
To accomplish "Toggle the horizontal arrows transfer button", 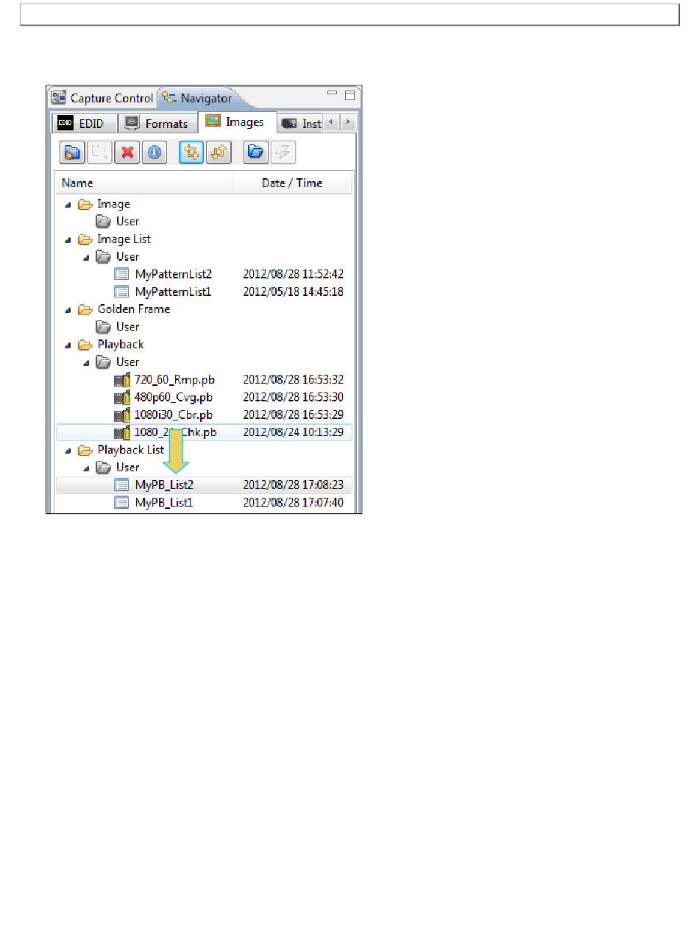I will point(192,152).
